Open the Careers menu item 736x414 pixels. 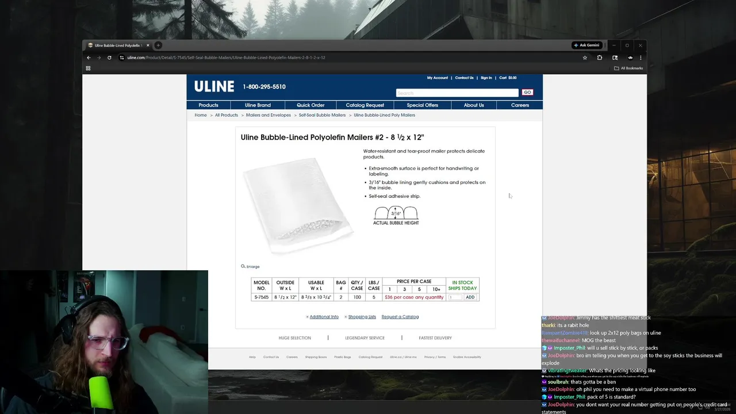pos(520,105)
